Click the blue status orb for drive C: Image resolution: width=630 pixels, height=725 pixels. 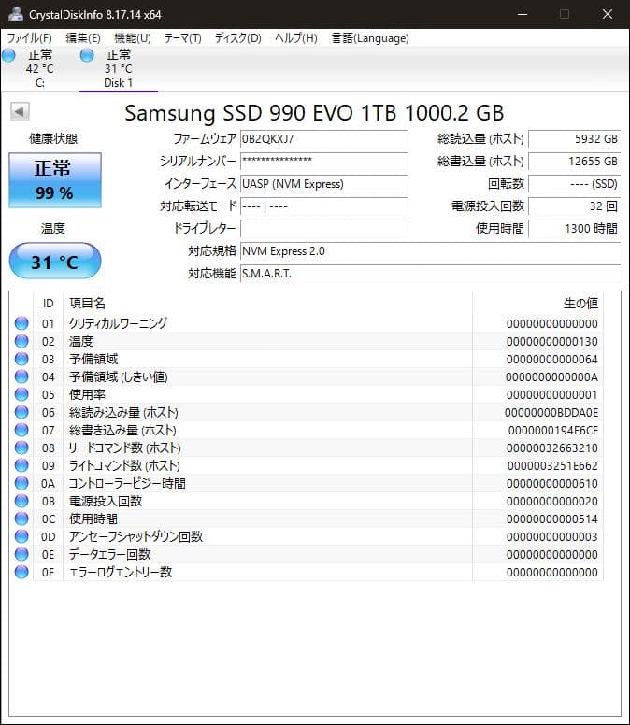tap(8, 55)
